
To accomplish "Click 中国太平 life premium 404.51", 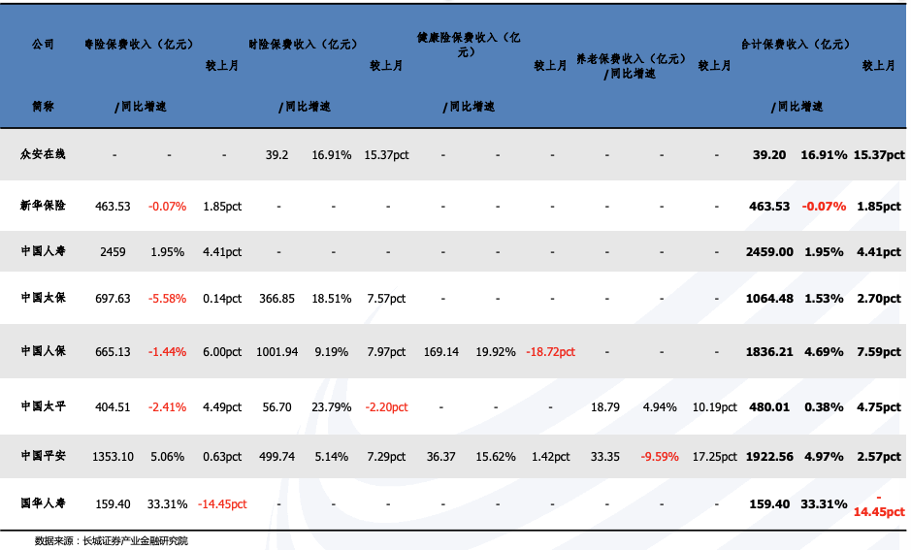I will [x=113, y=407].
